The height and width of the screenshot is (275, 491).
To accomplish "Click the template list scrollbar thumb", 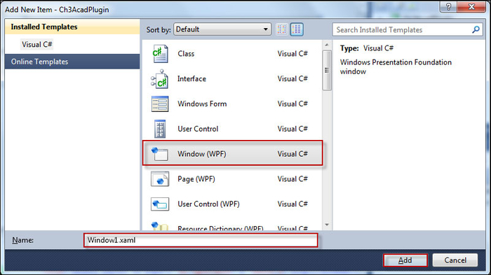I will tap(327, 70).
